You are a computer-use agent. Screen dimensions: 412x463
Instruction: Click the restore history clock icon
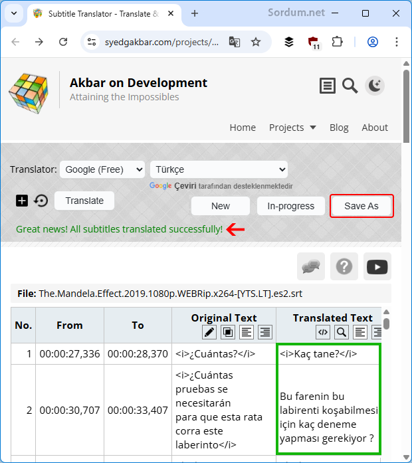tap(41, 201)
